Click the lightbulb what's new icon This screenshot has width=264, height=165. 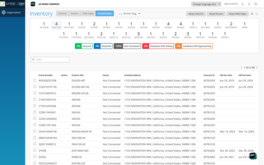tap(249, 4)
